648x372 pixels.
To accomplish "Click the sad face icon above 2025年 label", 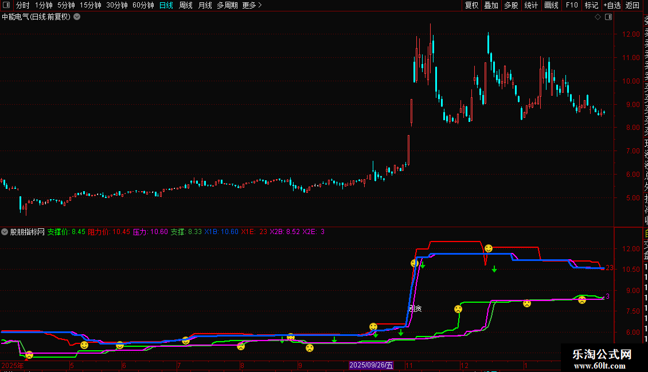I will (29, 355).
